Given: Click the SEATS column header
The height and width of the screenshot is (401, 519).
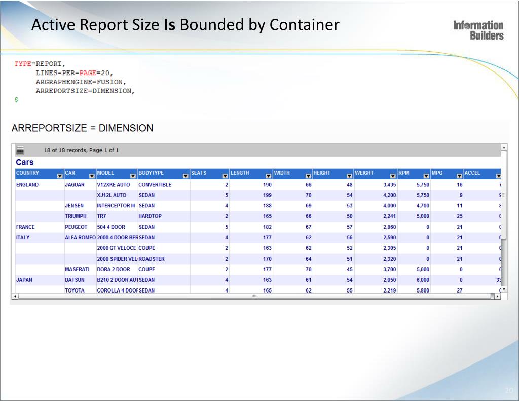Looking at the screenshot, I should (209, 173).
